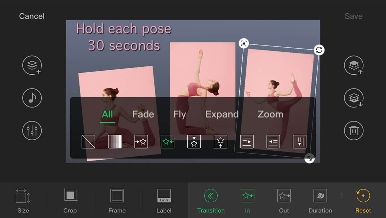Open the Duration setting

(x=320, y=201)
